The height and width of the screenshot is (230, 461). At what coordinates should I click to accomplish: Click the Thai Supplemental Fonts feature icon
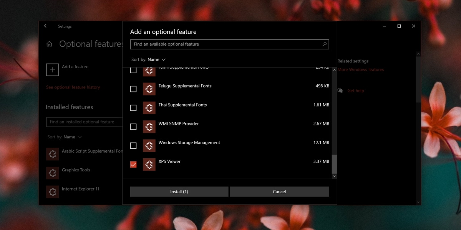click(149, 108)
